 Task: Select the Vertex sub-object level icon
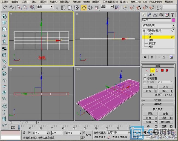click(148, 70)
